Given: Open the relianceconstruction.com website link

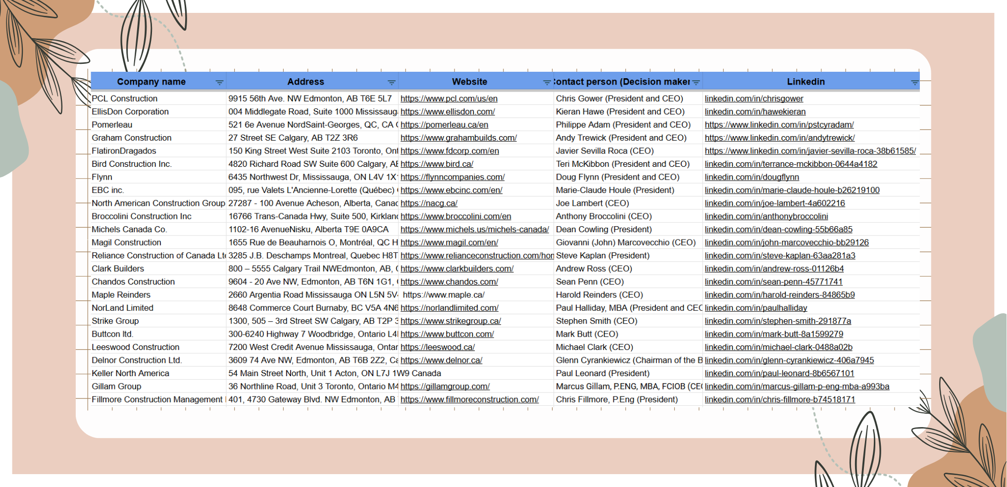Looking at the screenshot, I should click(477, 255).
